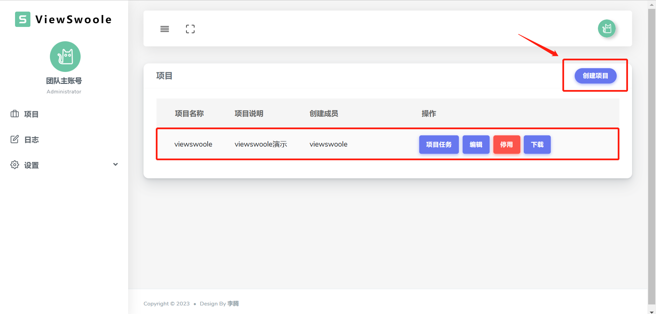Click the viewswoole演示 description cell

[261, 144]
